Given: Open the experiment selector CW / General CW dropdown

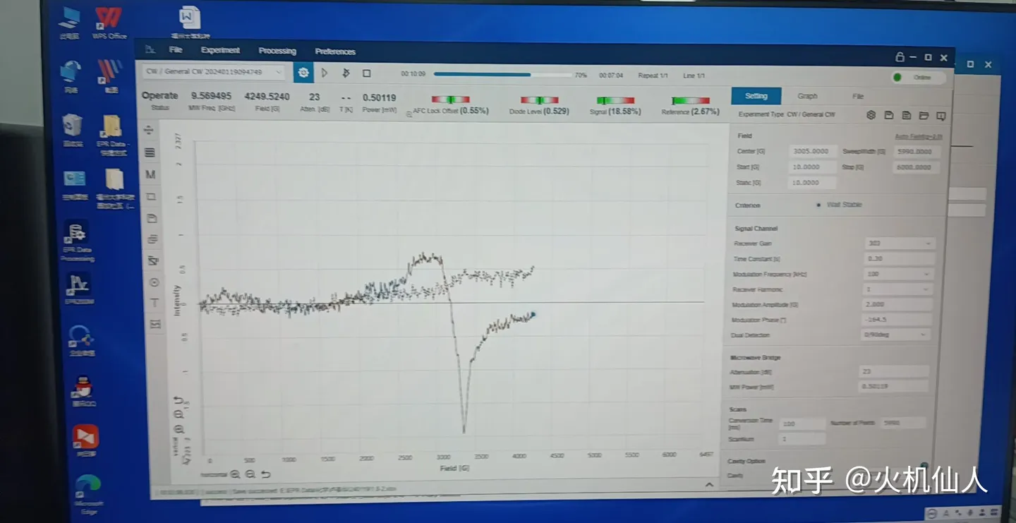Looking at the screenshot, I should click(214, 72).
